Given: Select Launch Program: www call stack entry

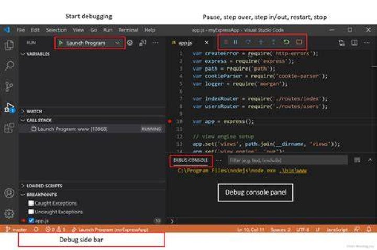Looking at the screenshot, I should click(x=92, y=129).
